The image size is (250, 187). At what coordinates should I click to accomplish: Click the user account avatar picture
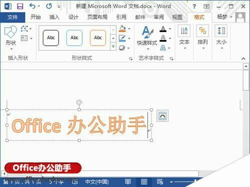[x=240, y=17]
